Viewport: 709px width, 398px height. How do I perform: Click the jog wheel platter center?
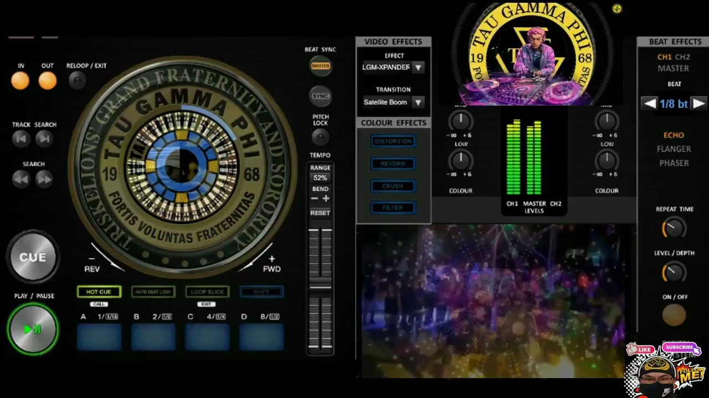pos(182,166)
